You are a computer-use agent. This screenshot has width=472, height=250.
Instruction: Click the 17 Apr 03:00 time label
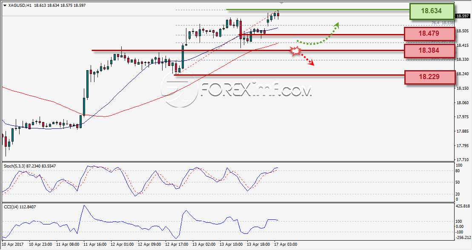[286, 244]
